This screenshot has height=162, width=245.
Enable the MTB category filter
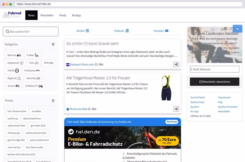[x=49, y=63]
